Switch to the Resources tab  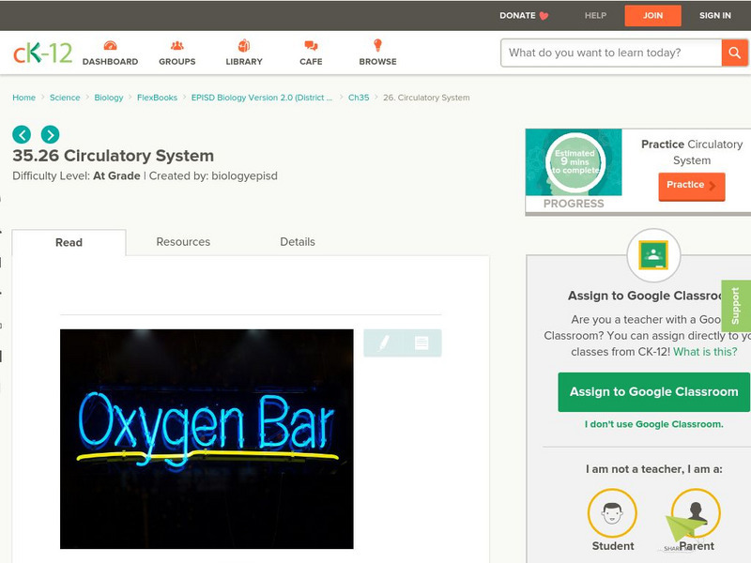183,242
